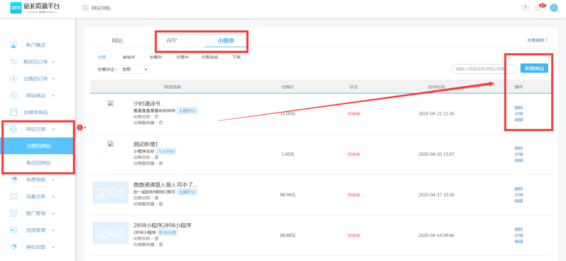Collapse sidebar using the small arrow handle
This screenshot has height=261, width=566.
point(84,128)
